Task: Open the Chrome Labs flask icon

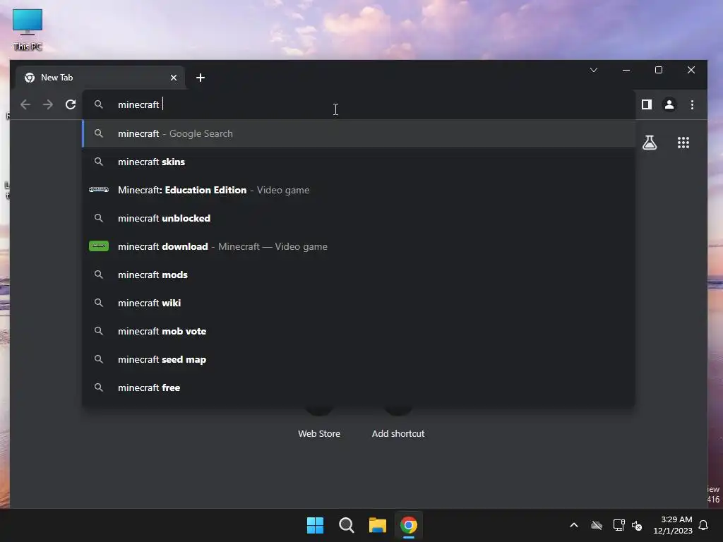Action: tap(650, 143)
